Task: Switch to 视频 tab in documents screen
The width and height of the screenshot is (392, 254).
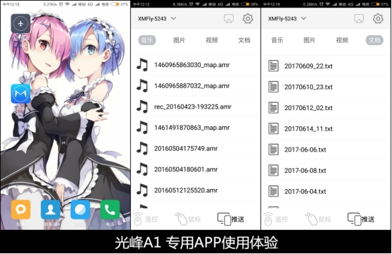Action: (x=342, y=40)
